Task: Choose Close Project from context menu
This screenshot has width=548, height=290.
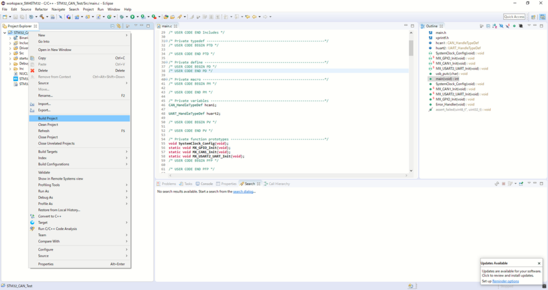Action: click(x=80, y=137)
